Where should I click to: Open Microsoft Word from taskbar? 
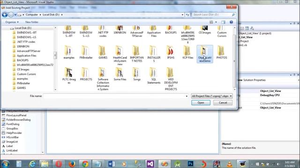(x=112, y=164)
